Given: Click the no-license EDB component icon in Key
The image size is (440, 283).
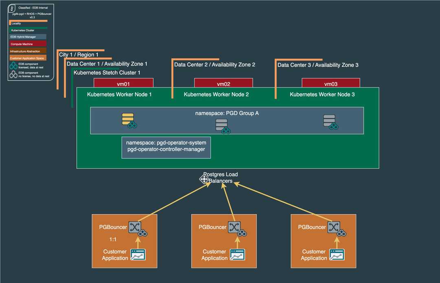Looking at the screenshot, I should [x=13, y=74].
